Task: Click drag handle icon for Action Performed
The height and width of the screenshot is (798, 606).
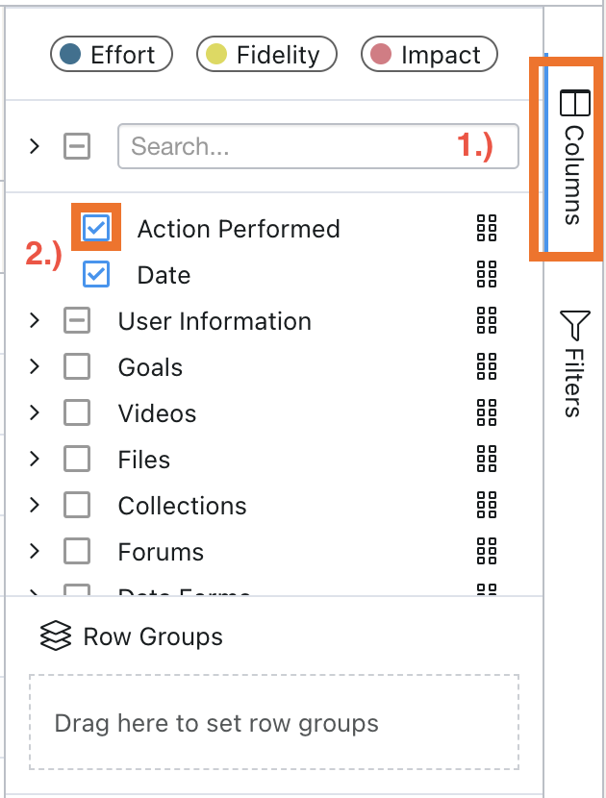Action: point(487,229)
